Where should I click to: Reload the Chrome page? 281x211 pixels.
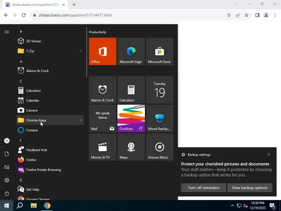pos(24,15)
